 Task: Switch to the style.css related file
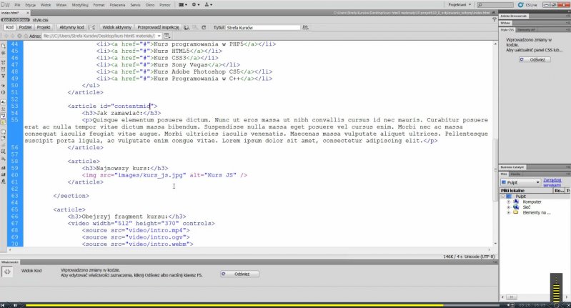pyautogui.click(x=40, y=20)
